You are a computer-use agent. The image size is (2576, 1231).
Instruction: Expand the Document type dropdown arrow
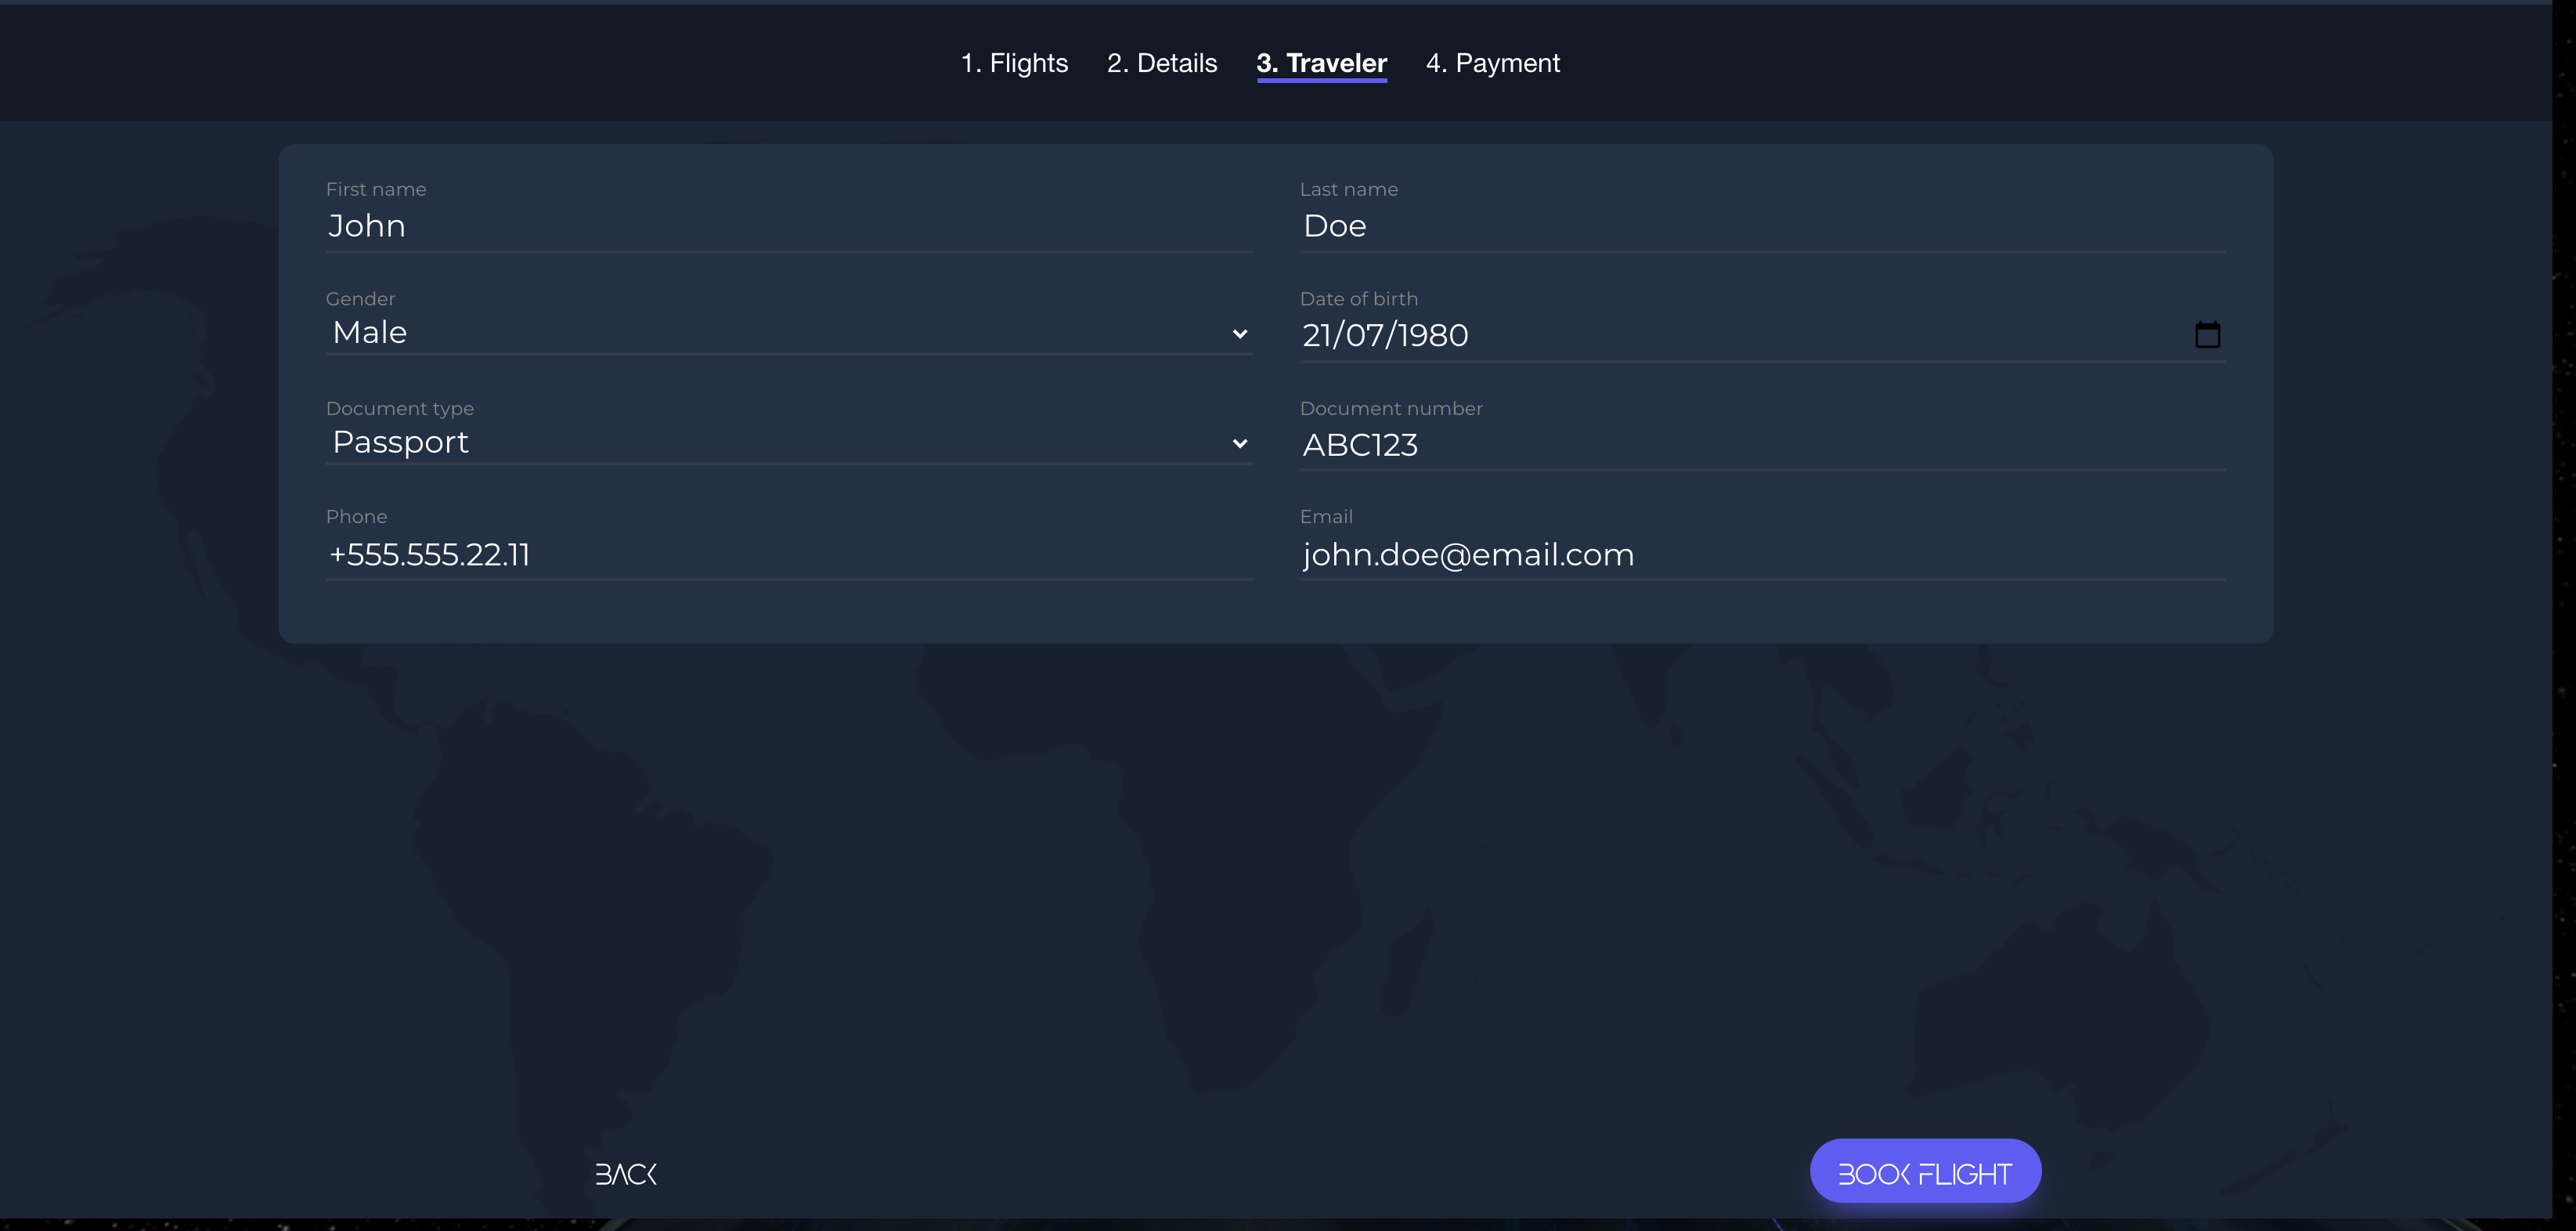tap(1239, 443)
